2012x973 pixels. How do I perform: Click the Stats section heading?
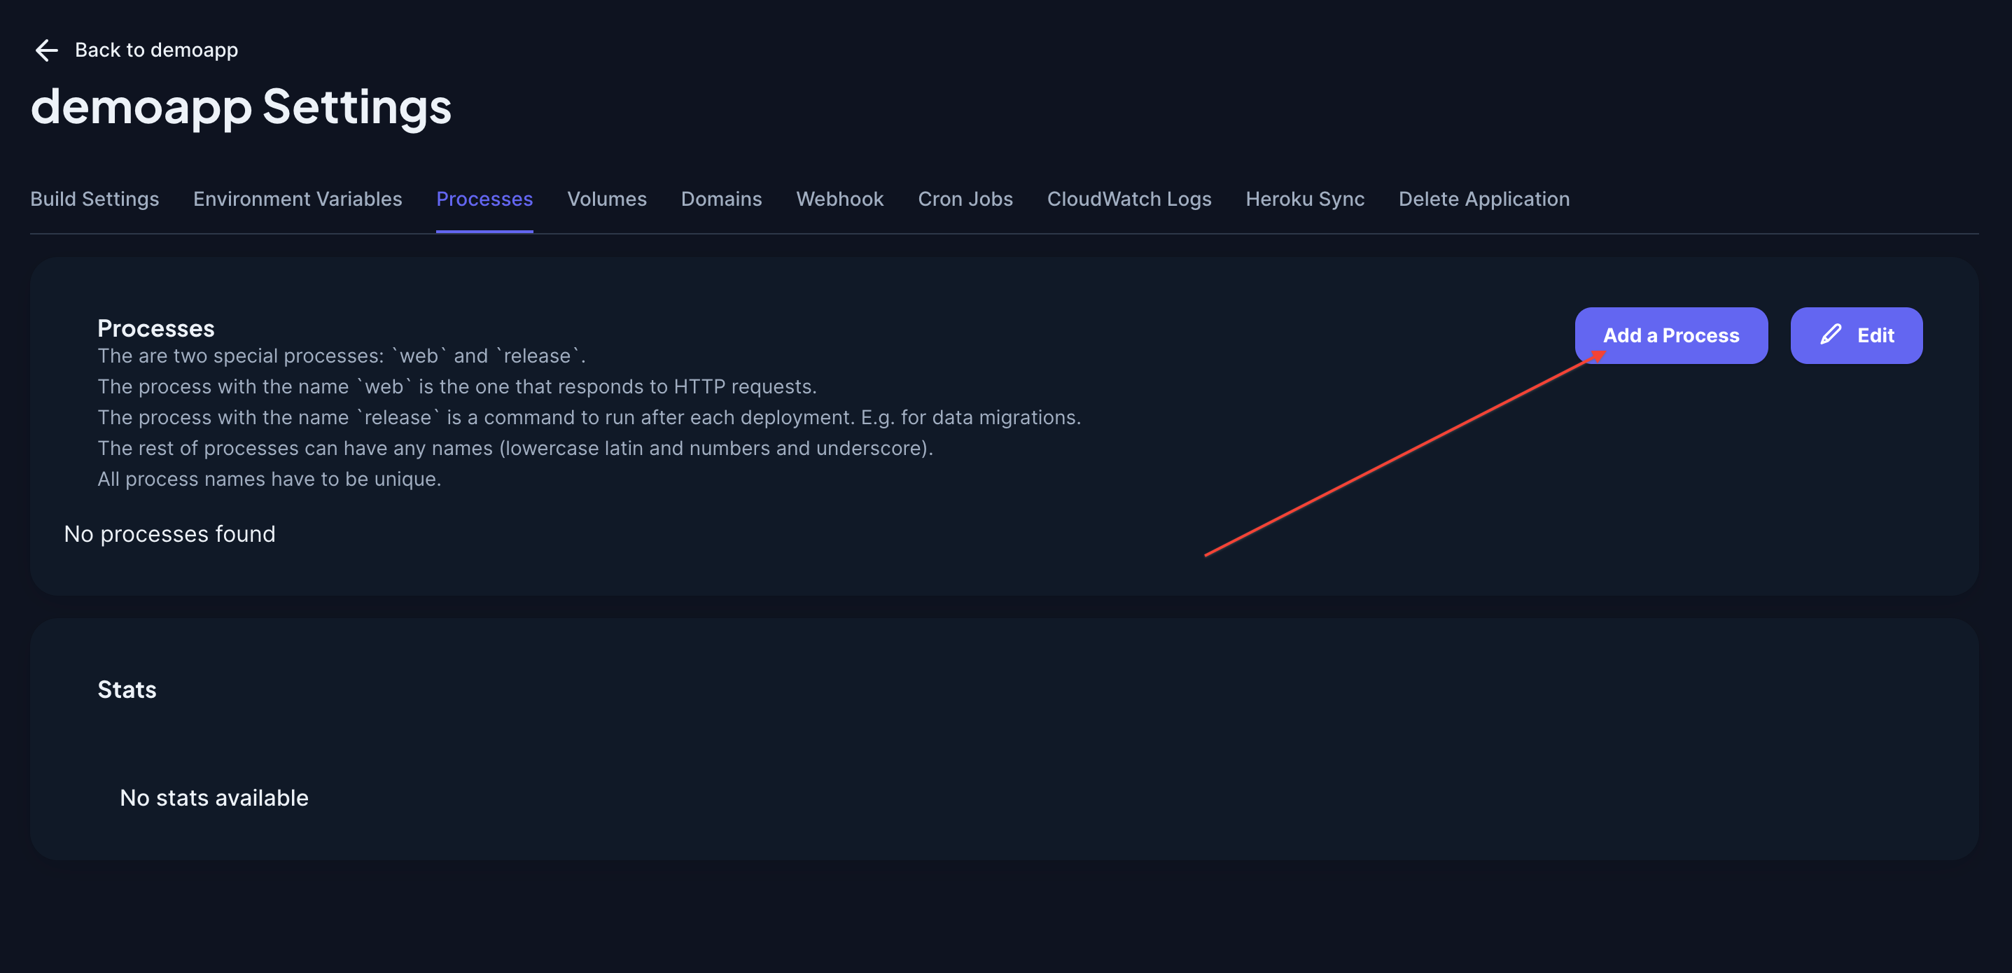pos(127,689)
